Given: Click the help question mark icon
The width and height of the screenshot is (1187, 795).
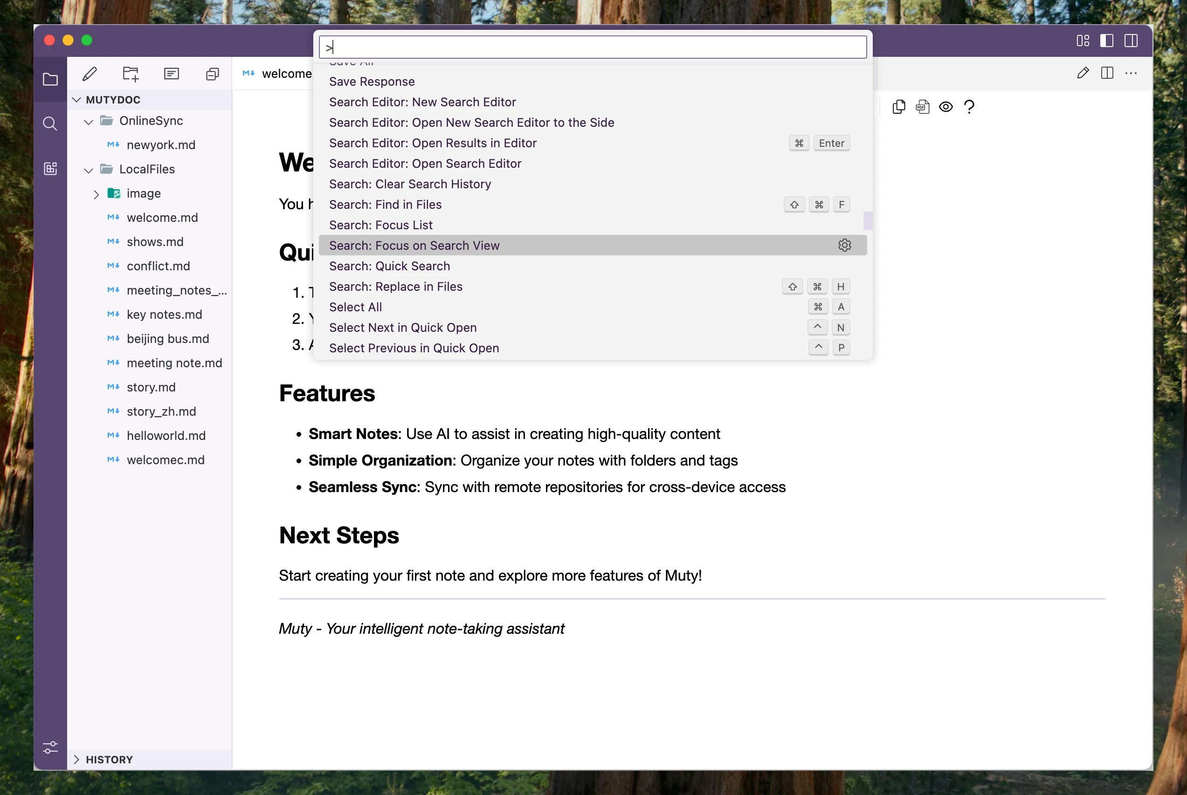Looking at the screenshot, I should [969, 107].
